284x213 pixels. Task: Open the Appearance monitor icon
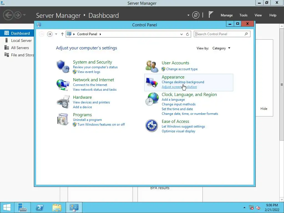tap(152, 82)
